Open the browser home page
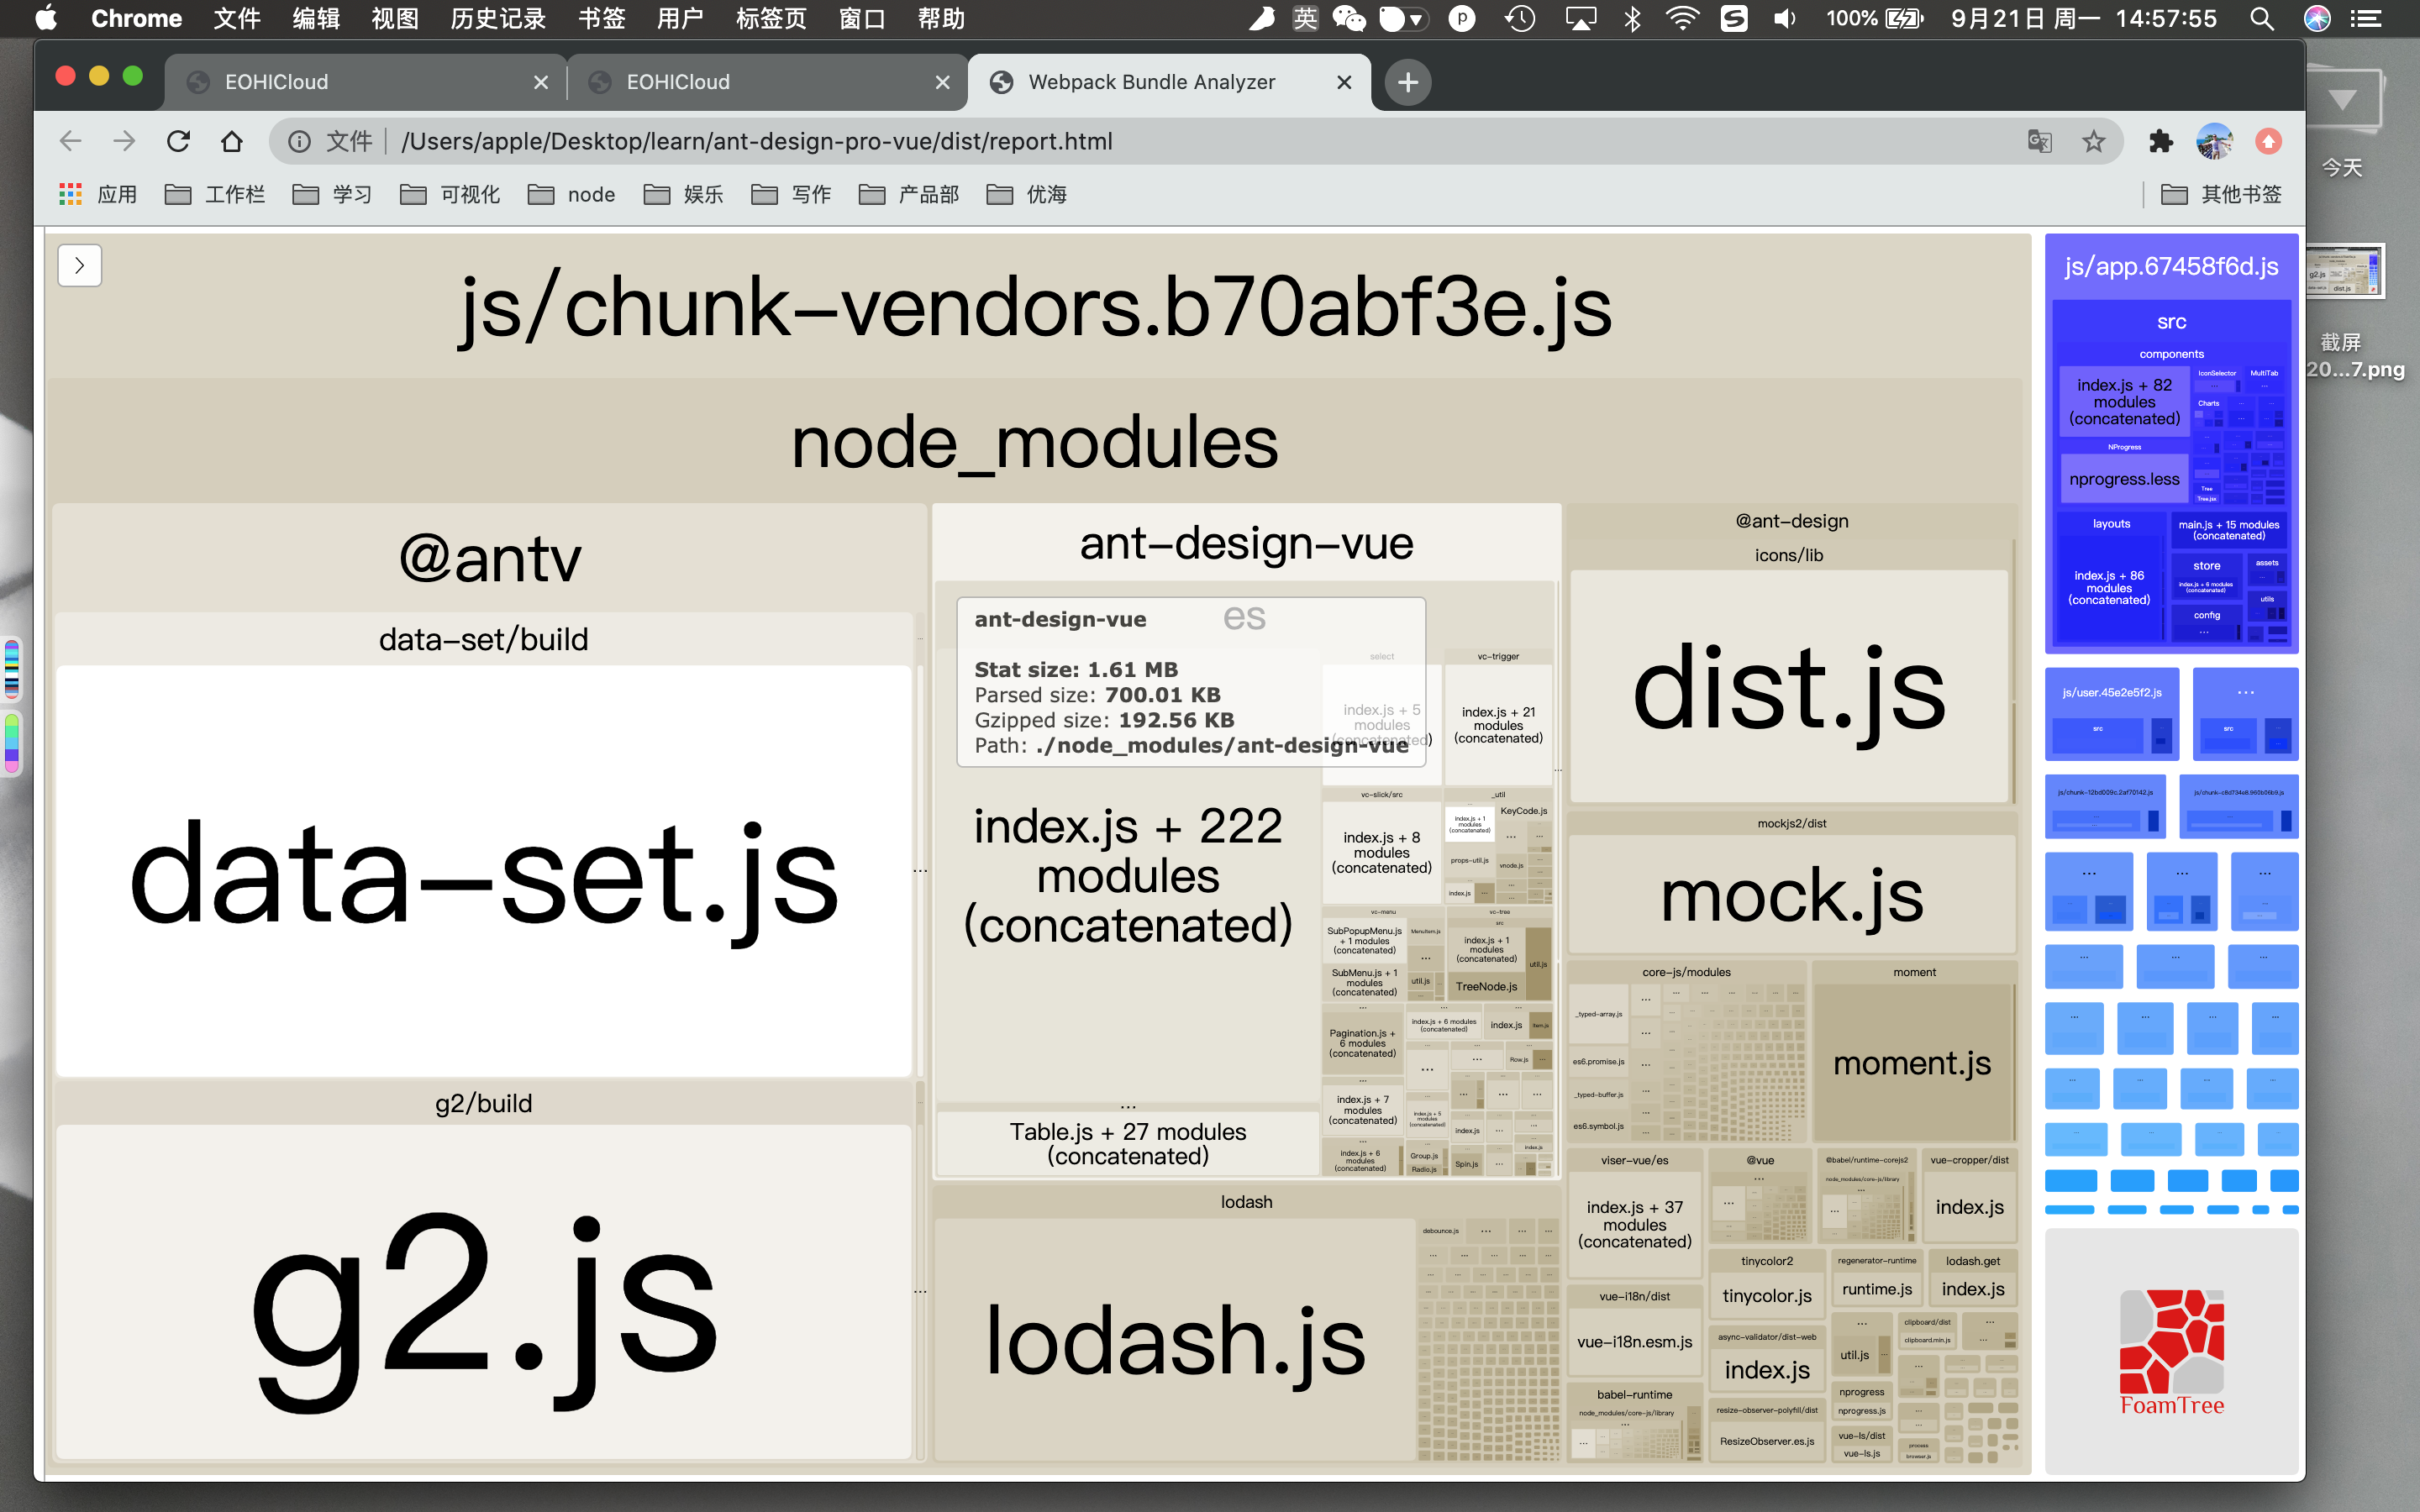Viewport: 2420px width, 1512px height. (x=232, y=141)
